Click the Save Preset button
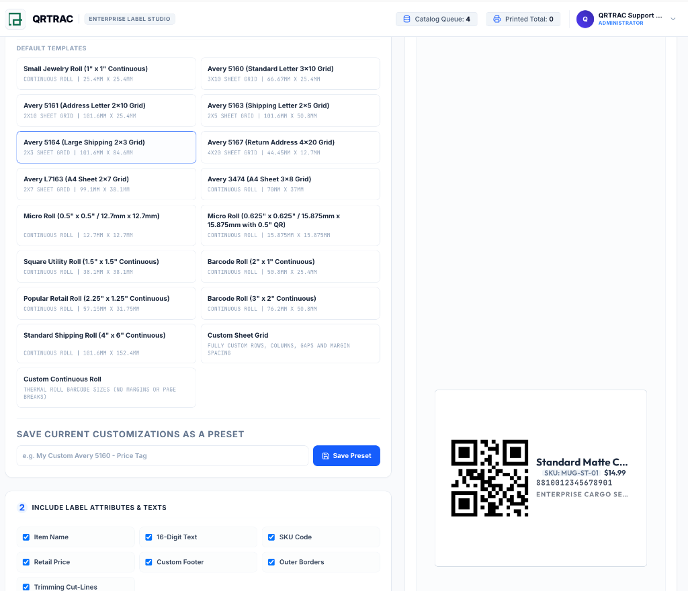The width and height of the screenshot is (688, 591). coord(347,456)
